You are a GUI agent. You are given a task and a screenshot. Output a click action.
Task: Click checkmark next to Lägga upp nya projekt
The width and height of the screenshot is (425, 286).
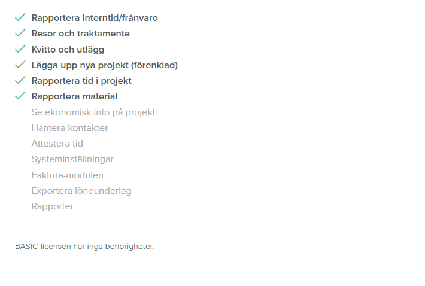point(20,65)
